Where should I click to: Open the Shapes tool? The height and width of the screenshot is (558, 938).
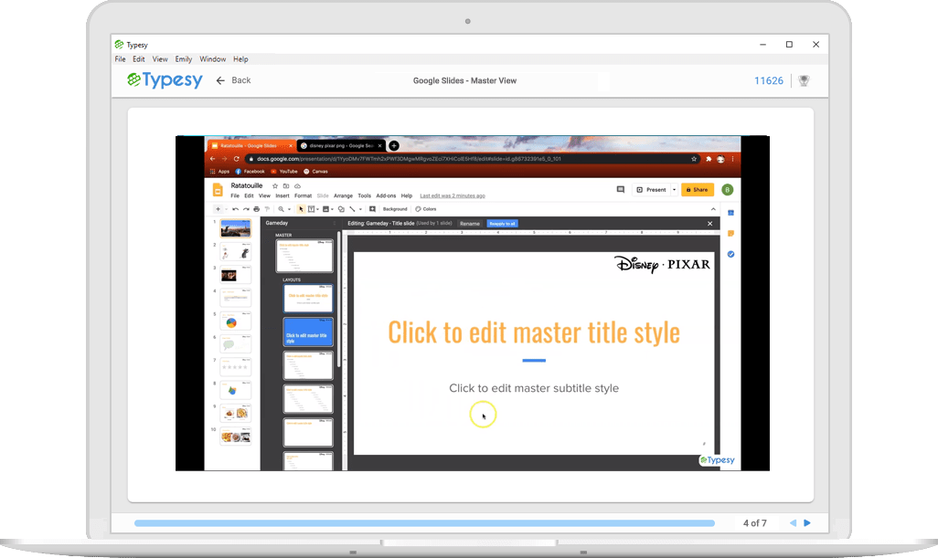click(341, 209)
